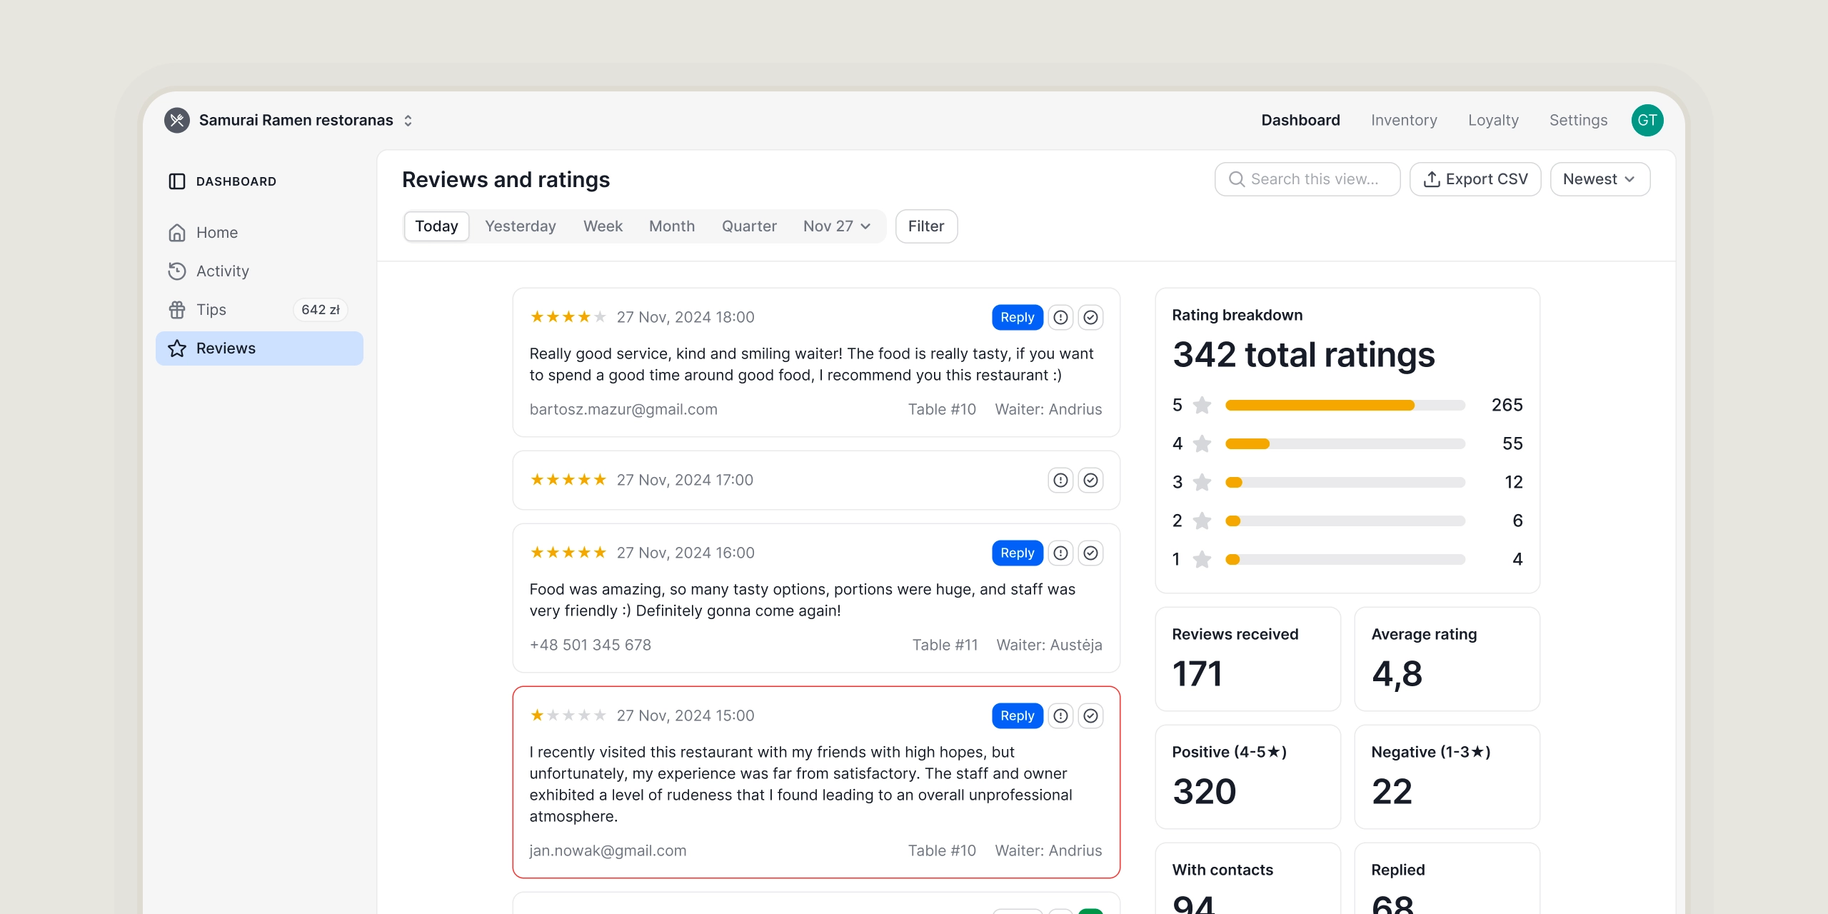Open the Newest sort dropdown

pos(1599,179)
